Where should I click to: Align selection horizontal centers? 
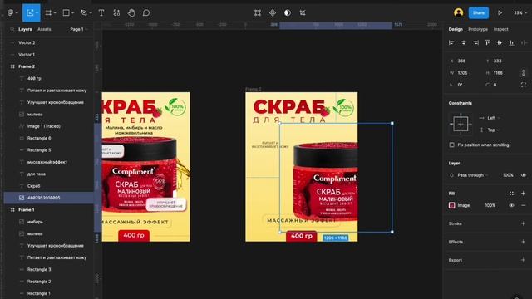coord(464,42)
